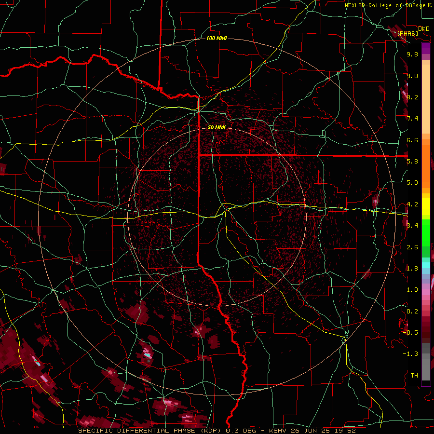The height and width of the screenshot is (434, 434).
Task: Click the -0.5 scale value
Action: [x=410, y=333]
